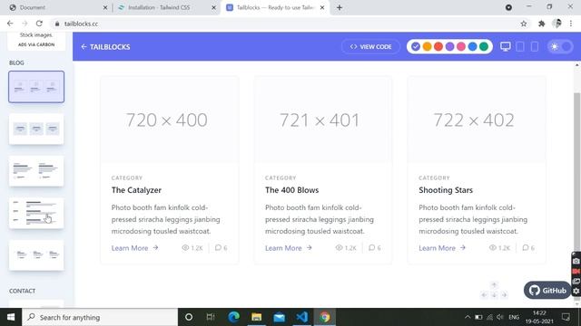
Task: Switch to mobile phone preview view
Action: click(535, 46)
